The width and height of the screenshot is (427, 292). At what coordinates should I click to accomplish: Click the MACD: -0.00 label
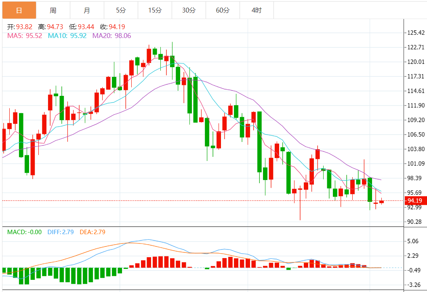coord(25,232)
